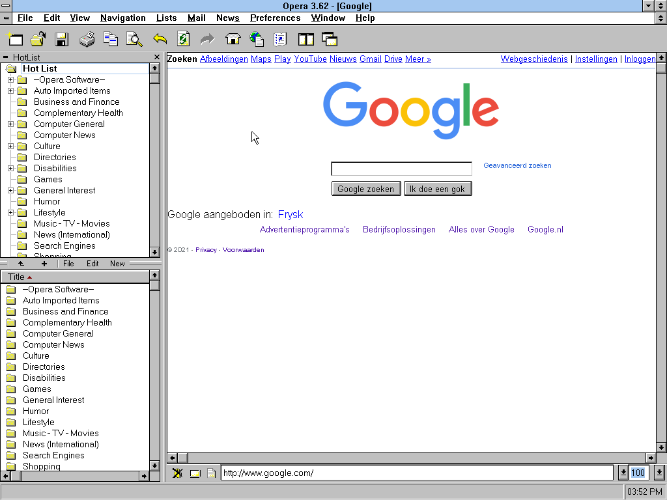Click the document icon beside address bar
Image resolution: width=667 pixels, height=500 pixels.
coord(211,473)
